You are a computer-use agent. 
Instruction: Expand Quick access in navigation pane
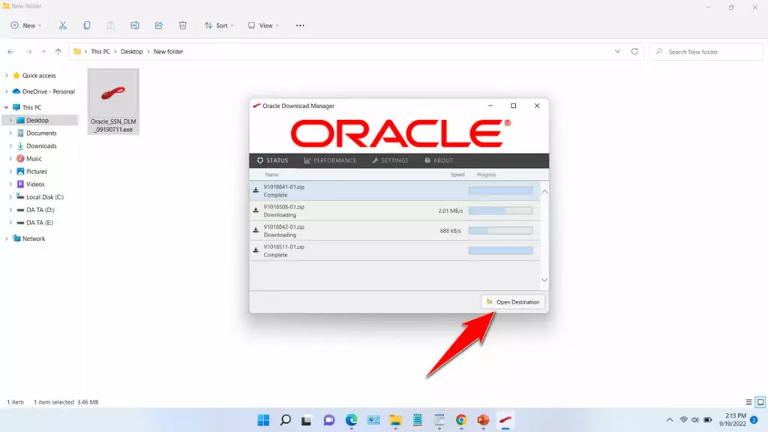[x=6, y=76]
